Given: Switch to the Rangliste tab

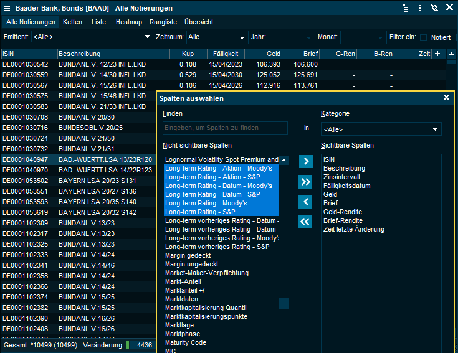Looking at the screenshot, I should [163, 22].
